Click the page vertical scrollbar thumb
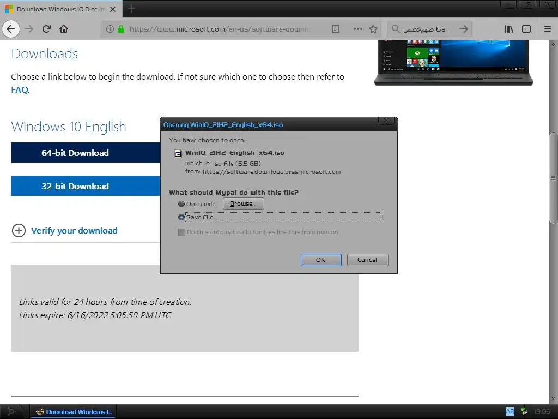 [553, 178]
